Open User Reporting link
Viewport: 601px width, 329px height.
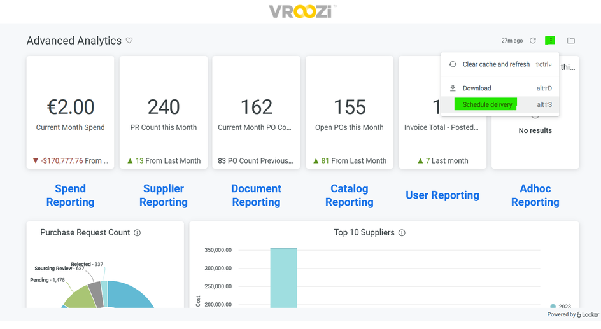point(442,195)
